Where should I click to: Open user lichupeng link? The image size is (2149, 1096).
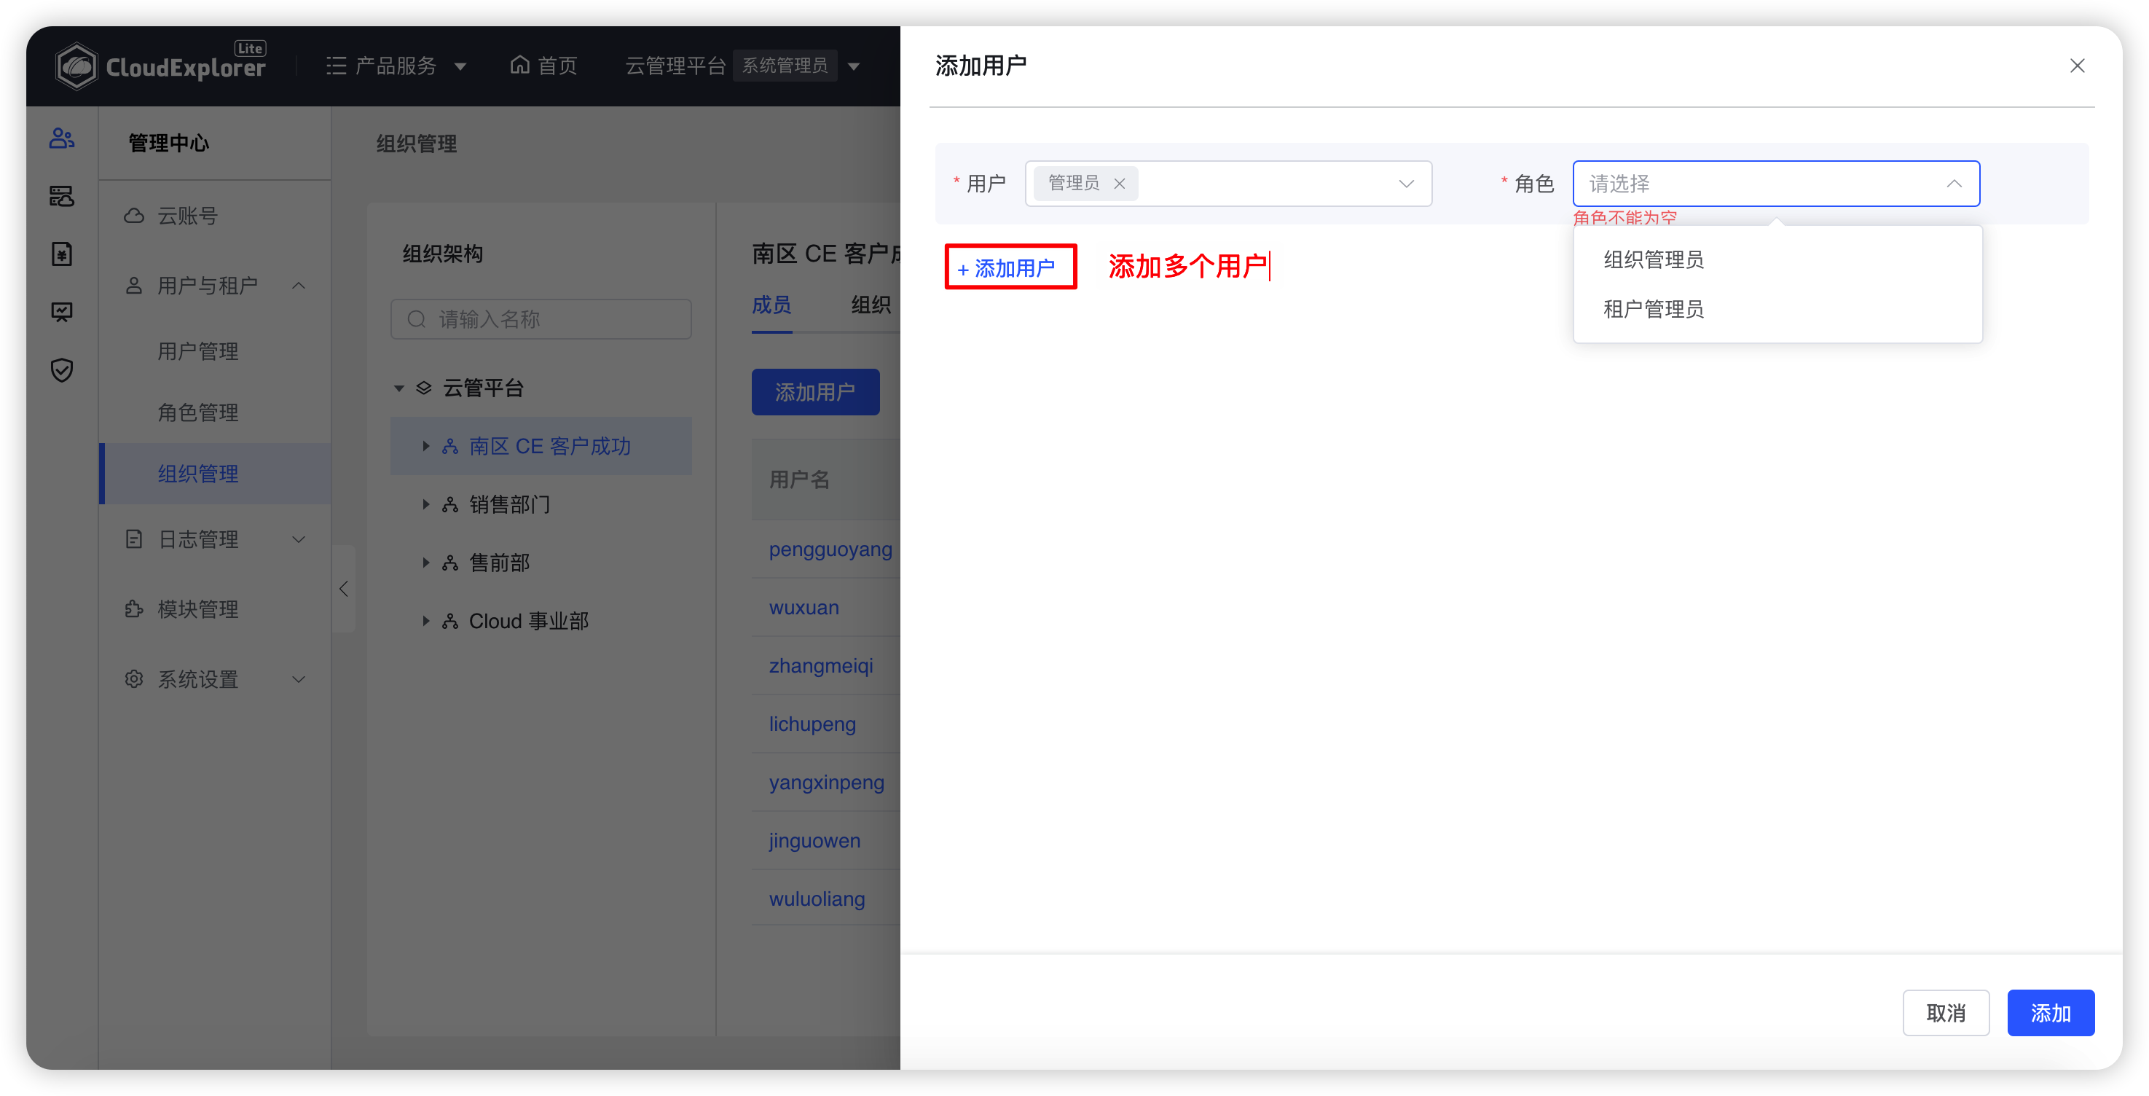812,724
